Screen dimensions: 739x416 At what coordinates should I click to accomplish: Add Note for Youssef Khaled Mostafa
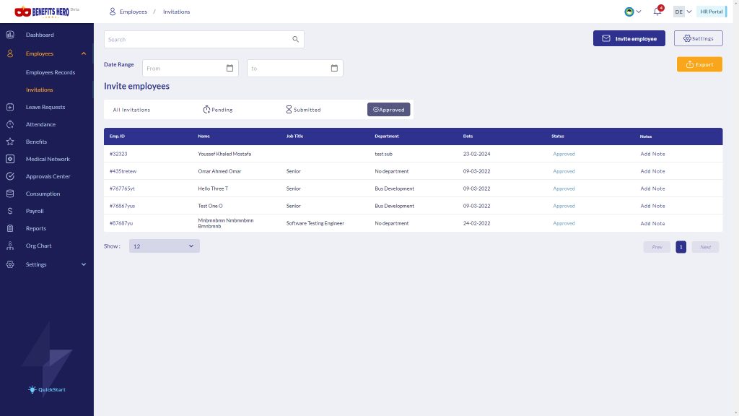pos(652,155)
